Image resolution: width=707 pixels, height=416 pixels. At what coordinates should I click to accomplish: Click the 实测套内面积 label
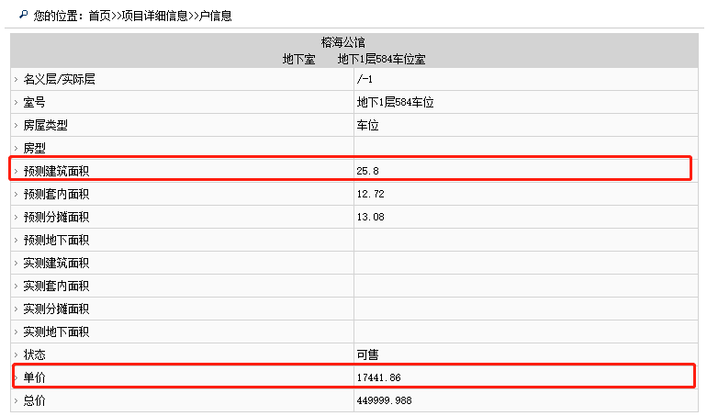click(56, 286)
